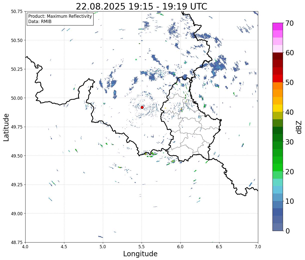Click the plot title '22.08.2025 19:15 - 19:19 UTC'
The image size is (305, 260).
(142, 6)
